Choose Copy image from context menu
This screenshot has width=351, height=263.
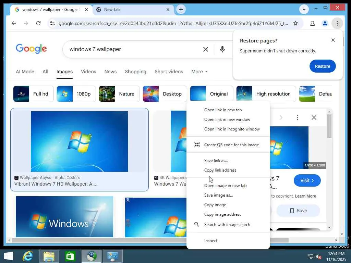coord(228,205)
